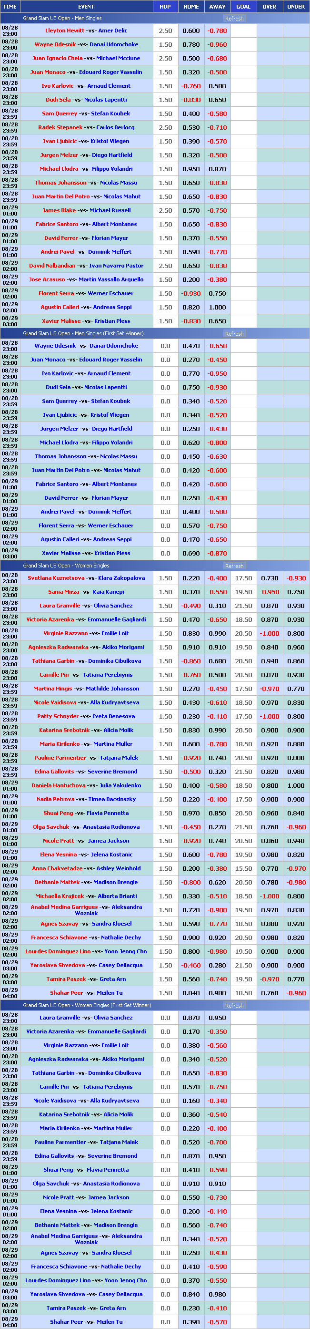Click the GOAL column header
310x1329 pixels.
coord(243,7)
